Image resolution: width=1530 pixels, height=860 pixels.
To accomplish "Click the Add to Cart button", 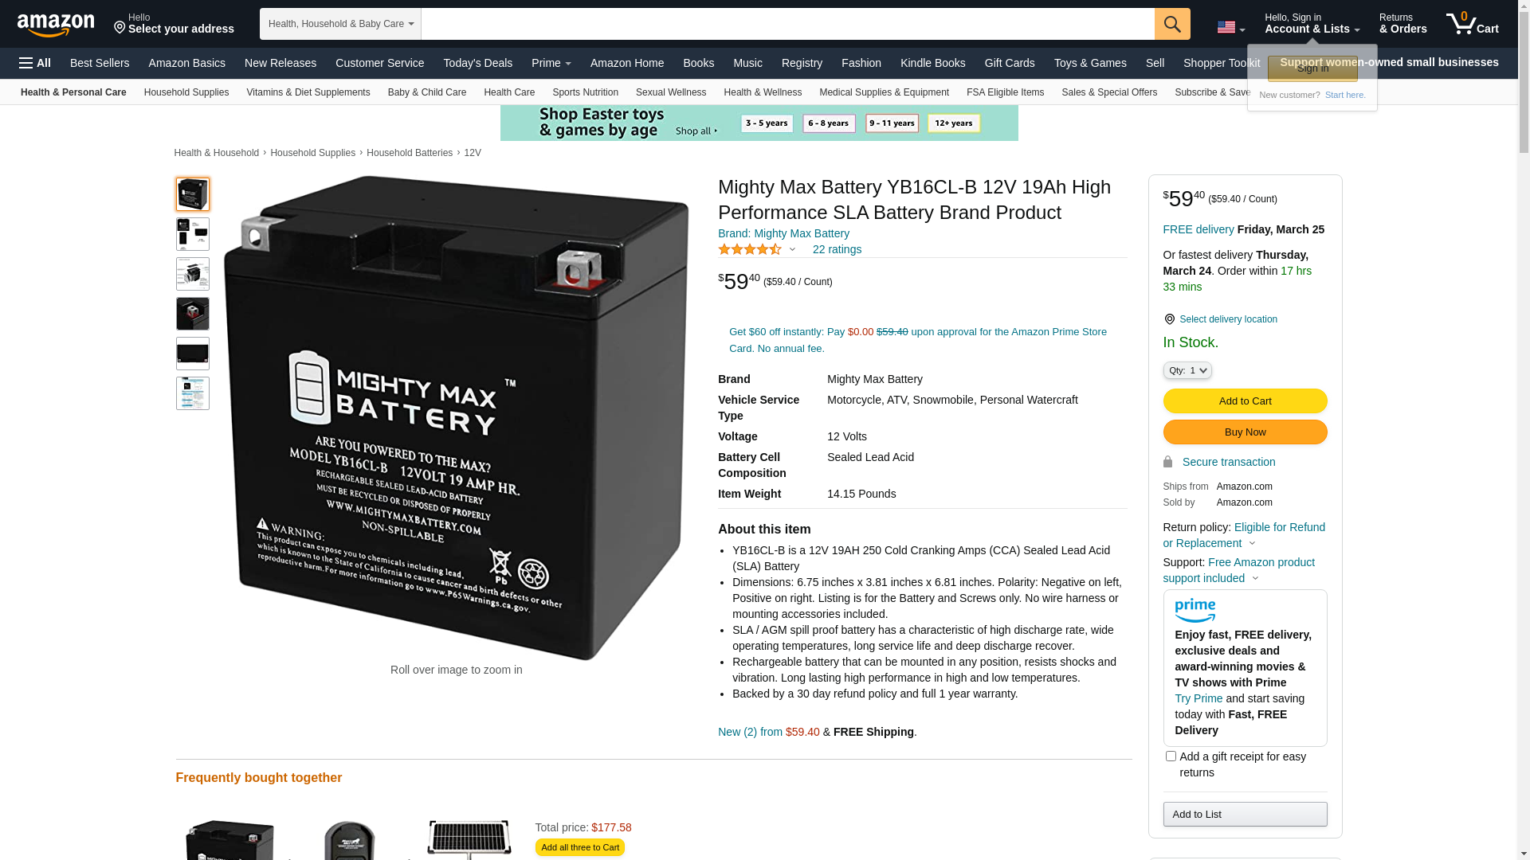I will [x=1245, y=401].
